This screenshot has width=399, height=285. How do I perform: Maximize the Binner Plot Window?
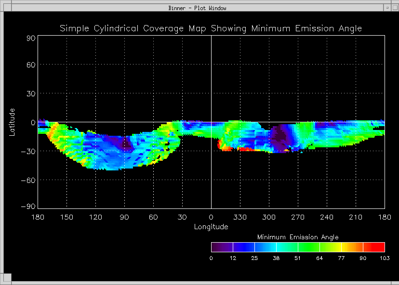(x=394, y=8)
